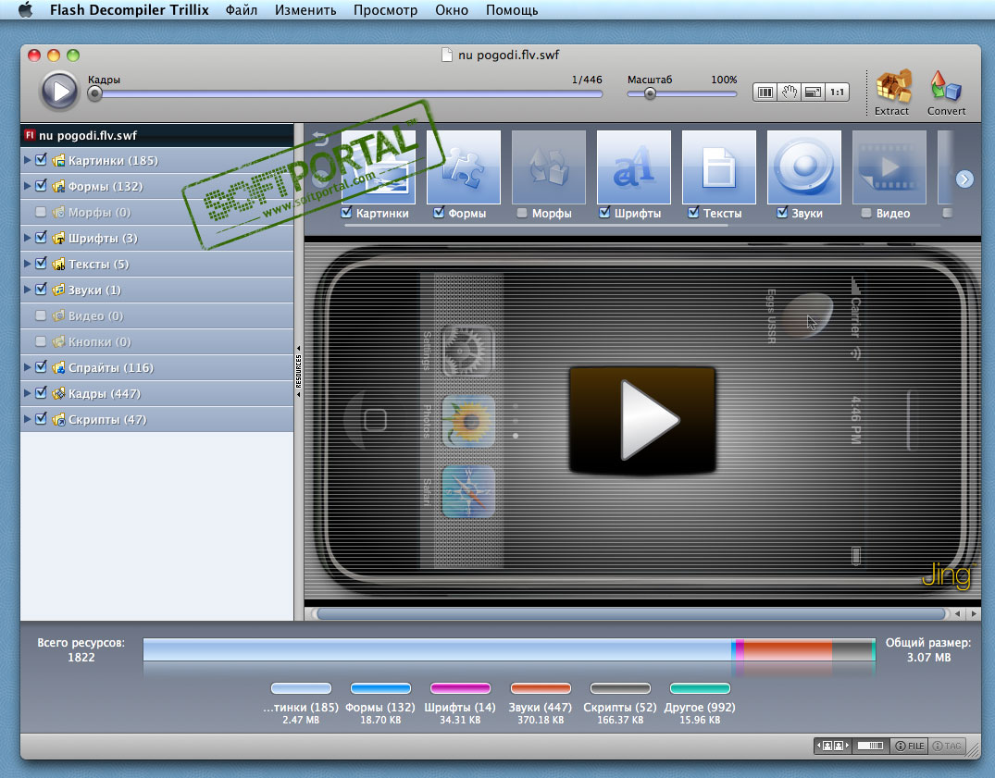Click the Скрипты folder icon in tree
Image resolution: width=995 pixels, height=778 pixels.
[x=58, y=420]
